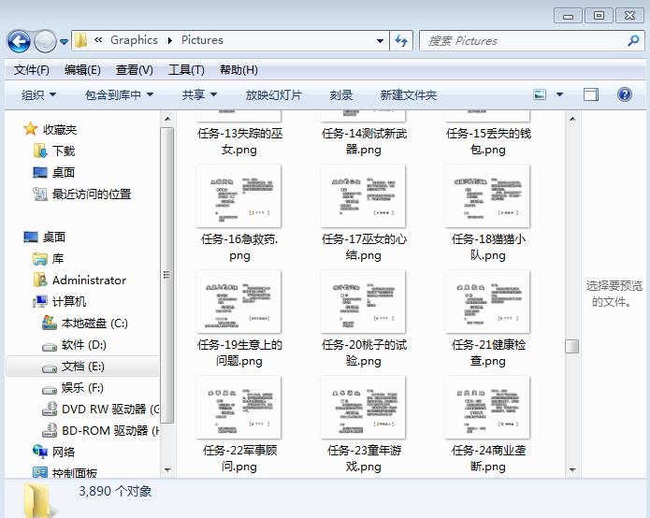This screenshot has height=518, width=650.
Task: Click 放映幻灯片 button
Action: click(273, 94)
